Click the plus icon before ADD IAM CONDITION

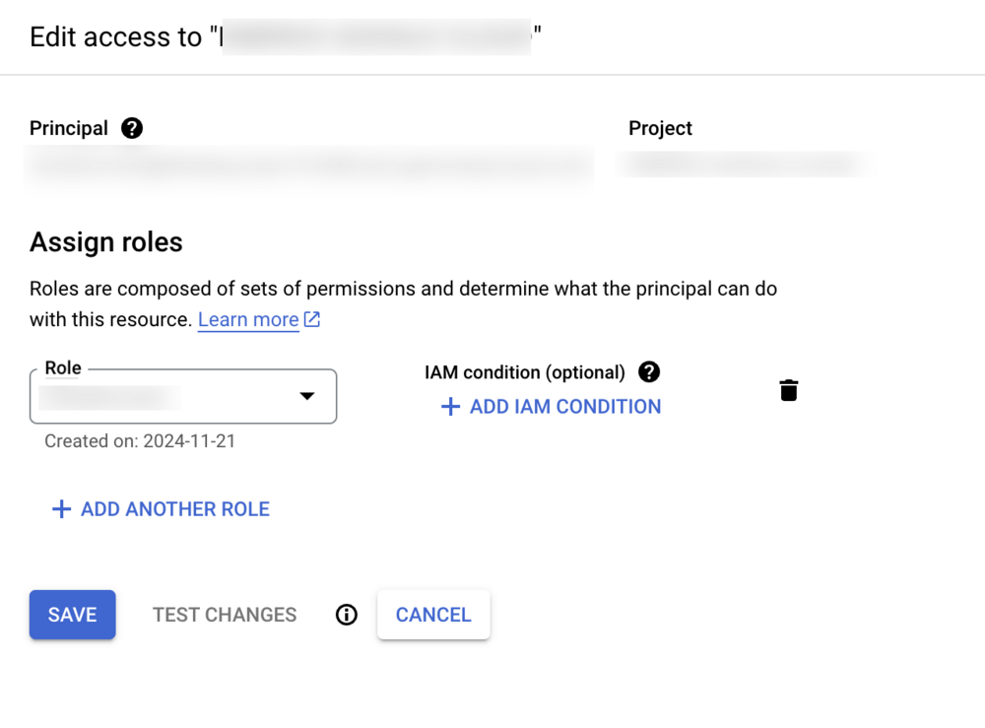(x=450, y=407)
